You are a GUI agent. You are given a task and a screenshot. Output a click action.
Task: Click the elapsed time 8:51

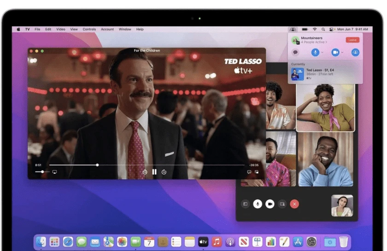[x=38, y=165]
